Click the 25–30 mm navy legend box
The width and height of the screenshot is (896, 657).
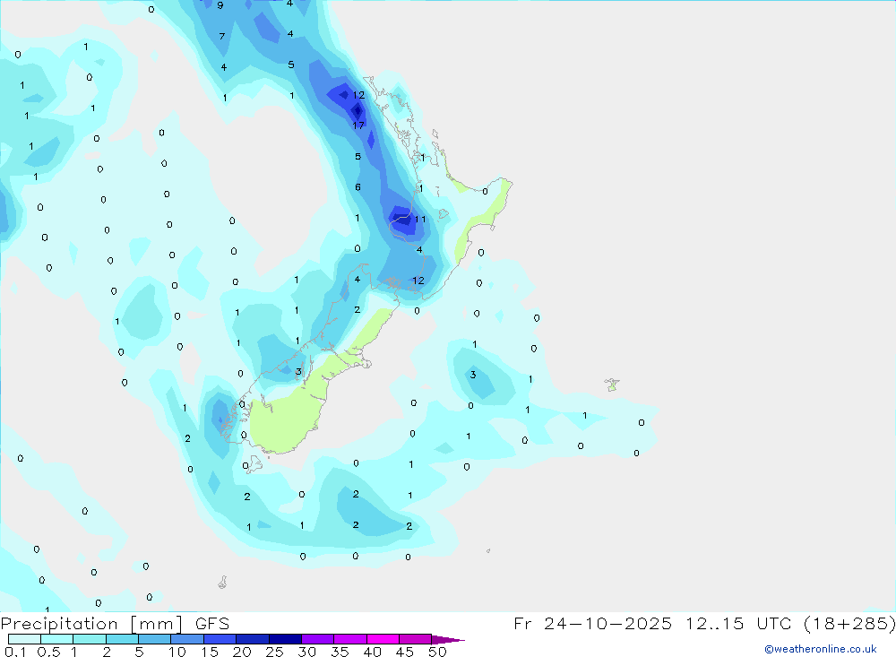pyautogui.click(x=285, y=639)
